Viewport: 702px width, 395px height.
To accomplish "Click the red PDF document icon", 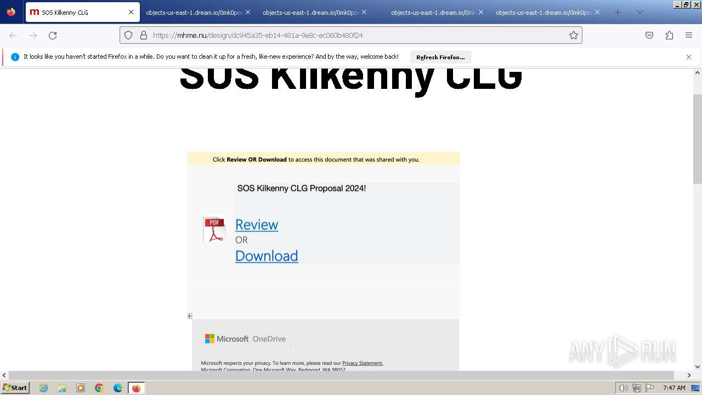I will coord(214,229).
